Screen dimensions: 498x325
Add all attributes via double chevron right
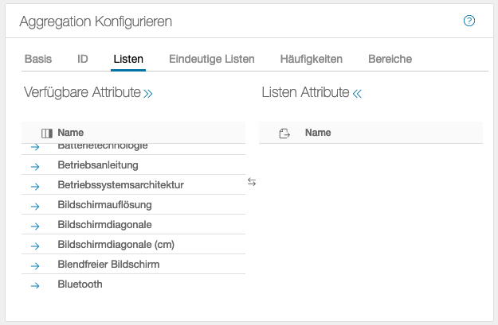tap(147, 94)
